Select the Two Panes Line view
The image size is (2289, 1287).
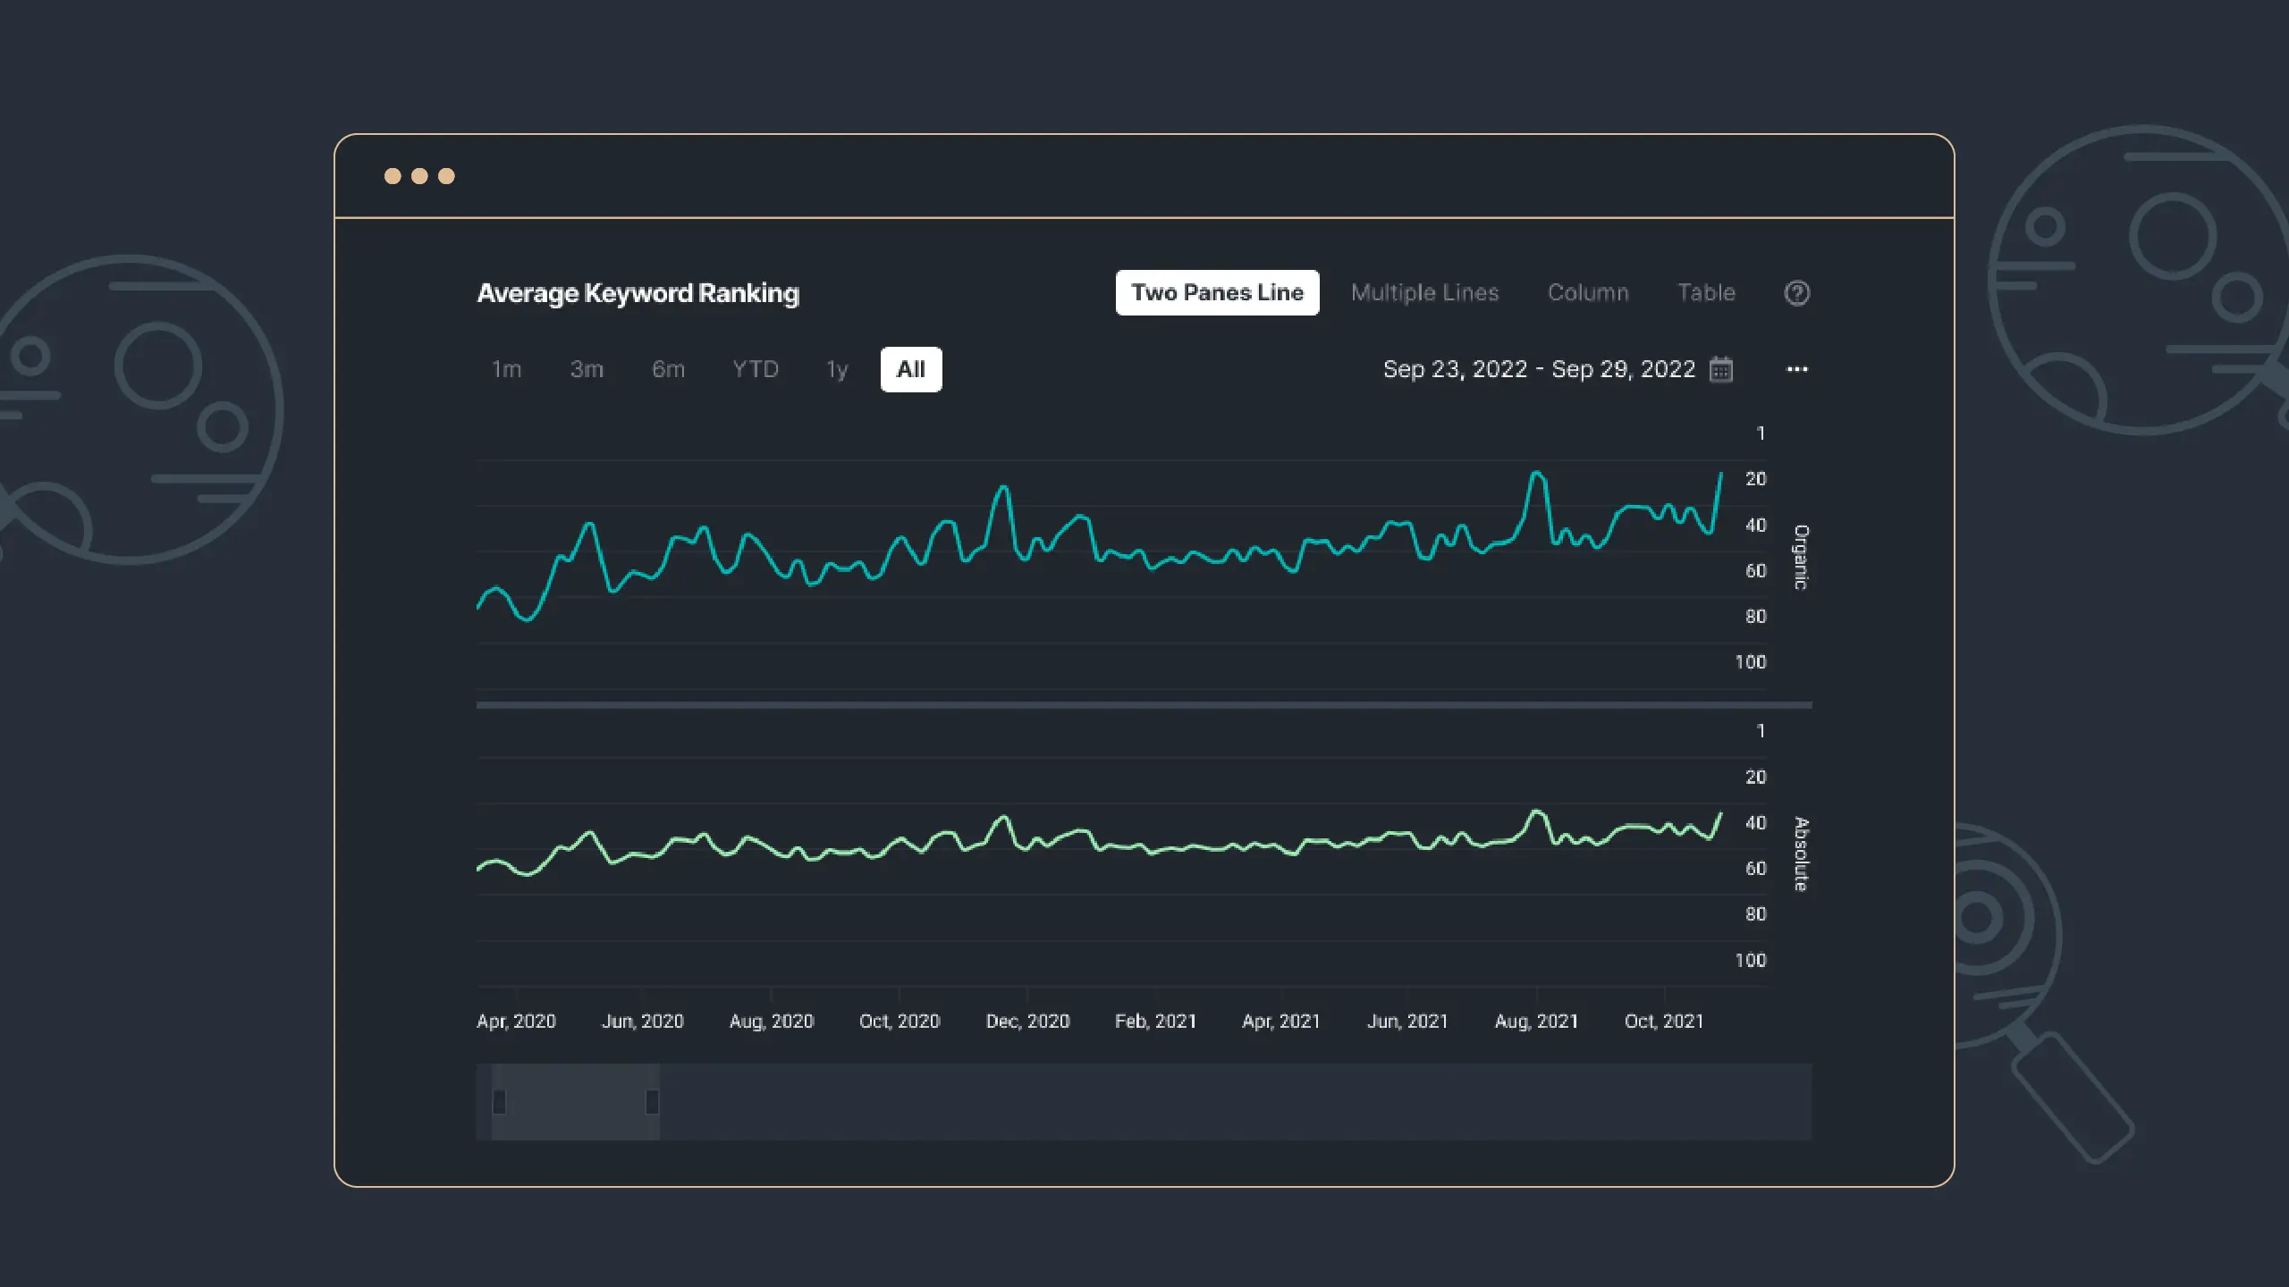coord(1217,292)
